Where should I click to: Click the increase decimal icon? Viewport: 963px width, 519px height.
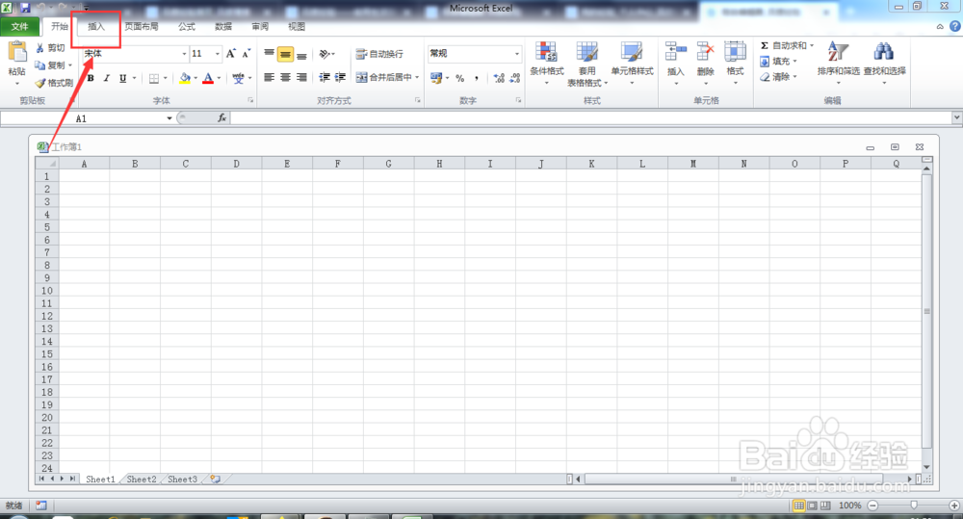point(499,78)
